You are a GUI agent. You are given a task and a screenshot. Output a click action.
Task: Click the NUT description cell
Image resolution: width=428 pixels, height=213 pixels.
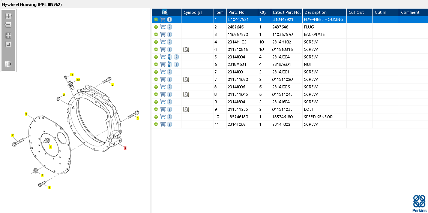[324, 64]
